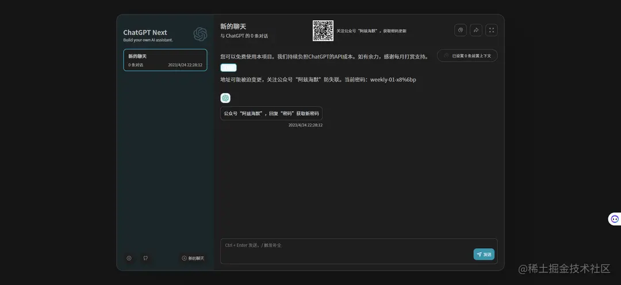The height and width of the screenshot is (285, 621).
Task: Send the message with the 发送 button
Action: pos(484,255)
